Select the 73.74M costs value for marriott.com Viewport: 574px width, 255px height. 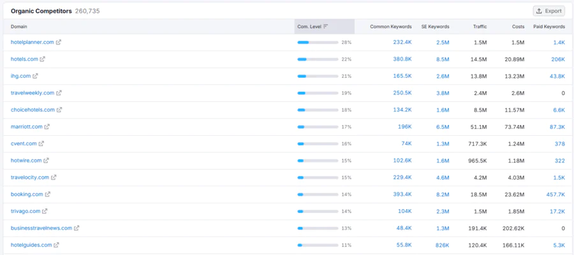[515, 127]
